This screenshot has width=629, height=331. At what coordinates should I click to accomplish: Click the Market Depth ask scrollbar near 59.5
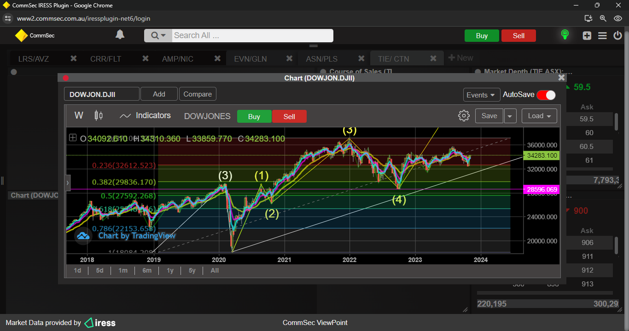point(616,121)
